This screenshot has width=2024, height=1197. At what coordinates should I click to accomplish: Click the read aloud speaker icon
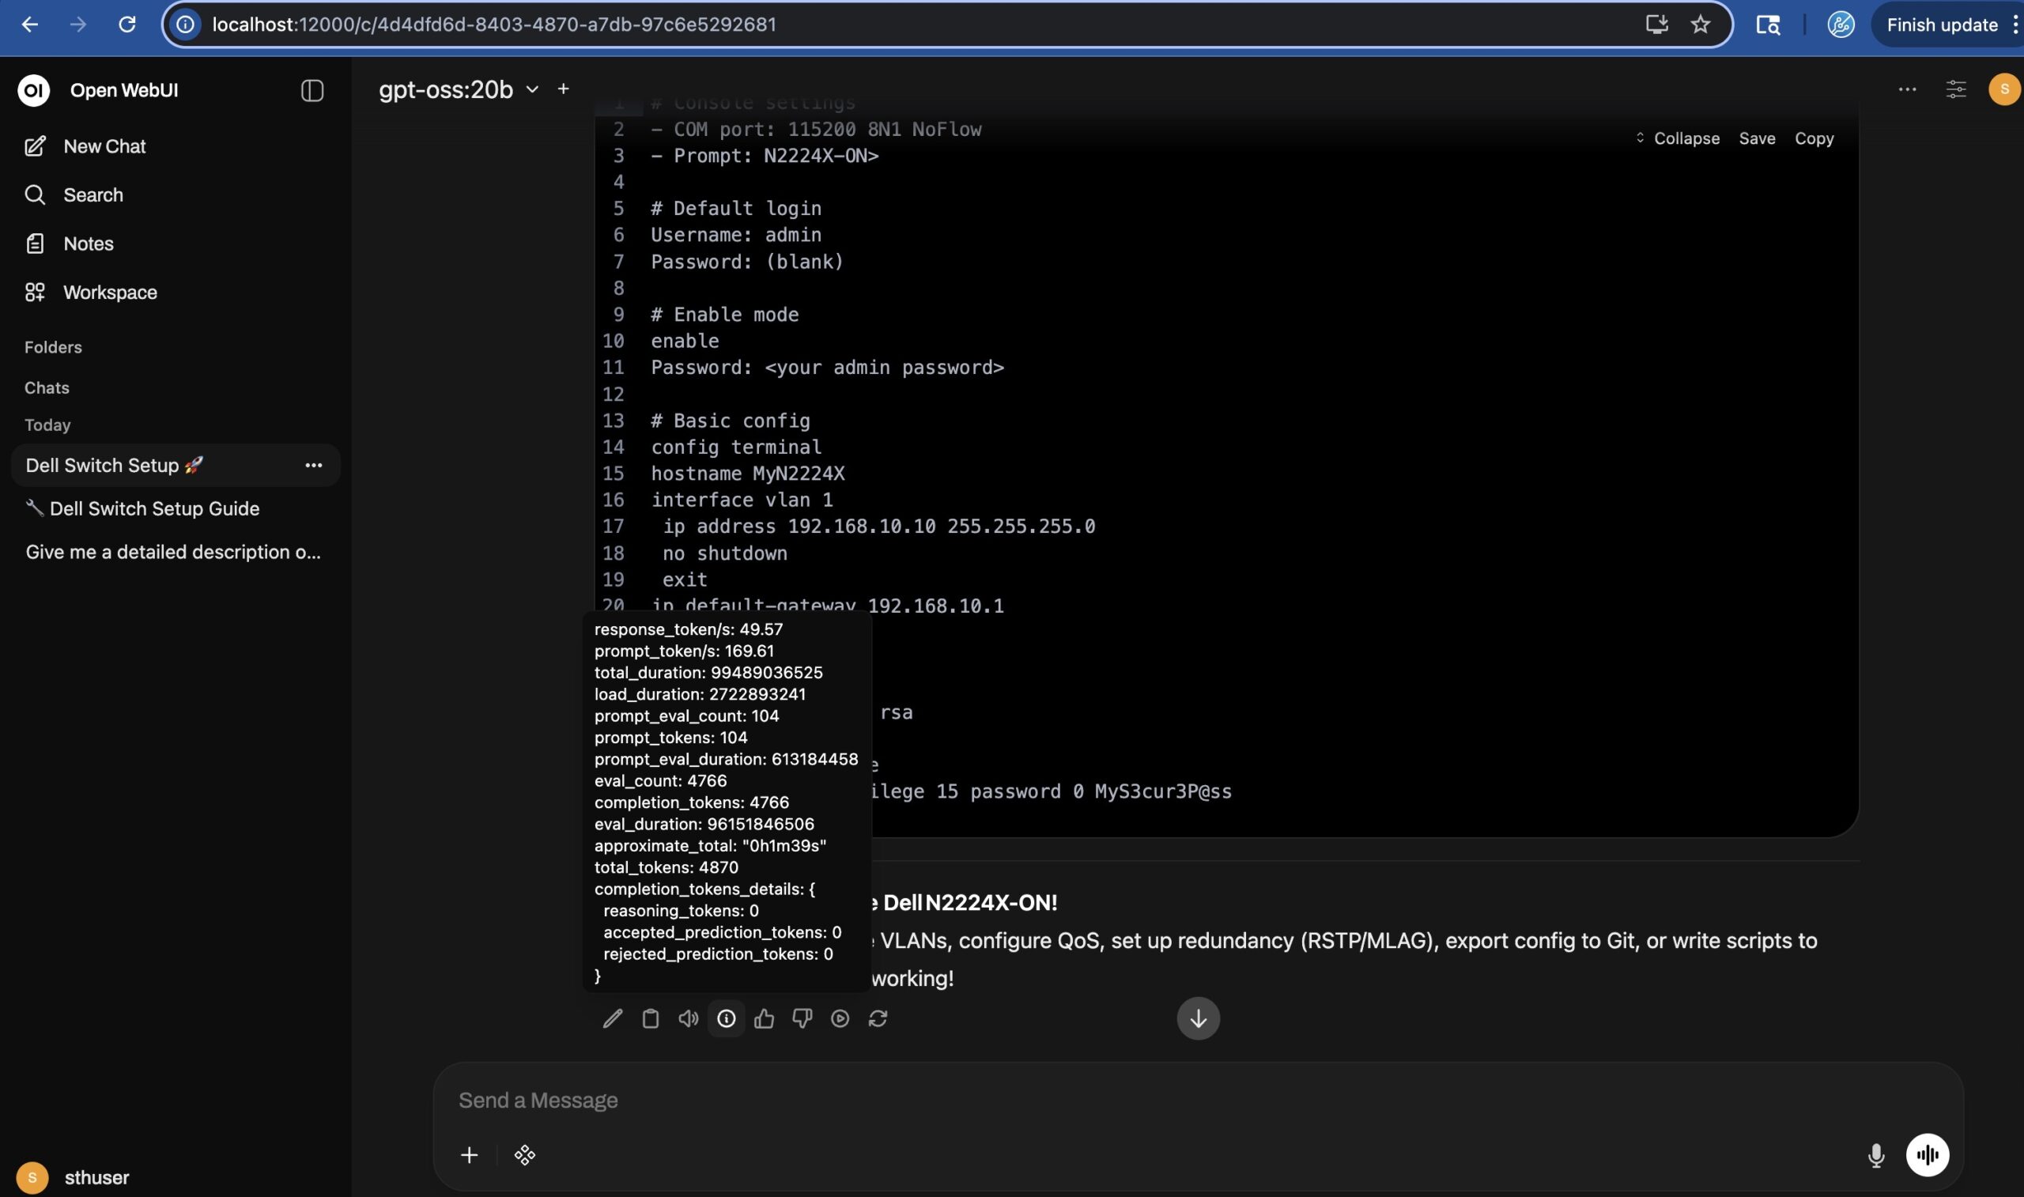[688, 1019]
